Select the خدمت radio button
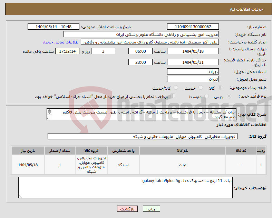The width and height of the screenshot is (272, 218). point(201,88)
